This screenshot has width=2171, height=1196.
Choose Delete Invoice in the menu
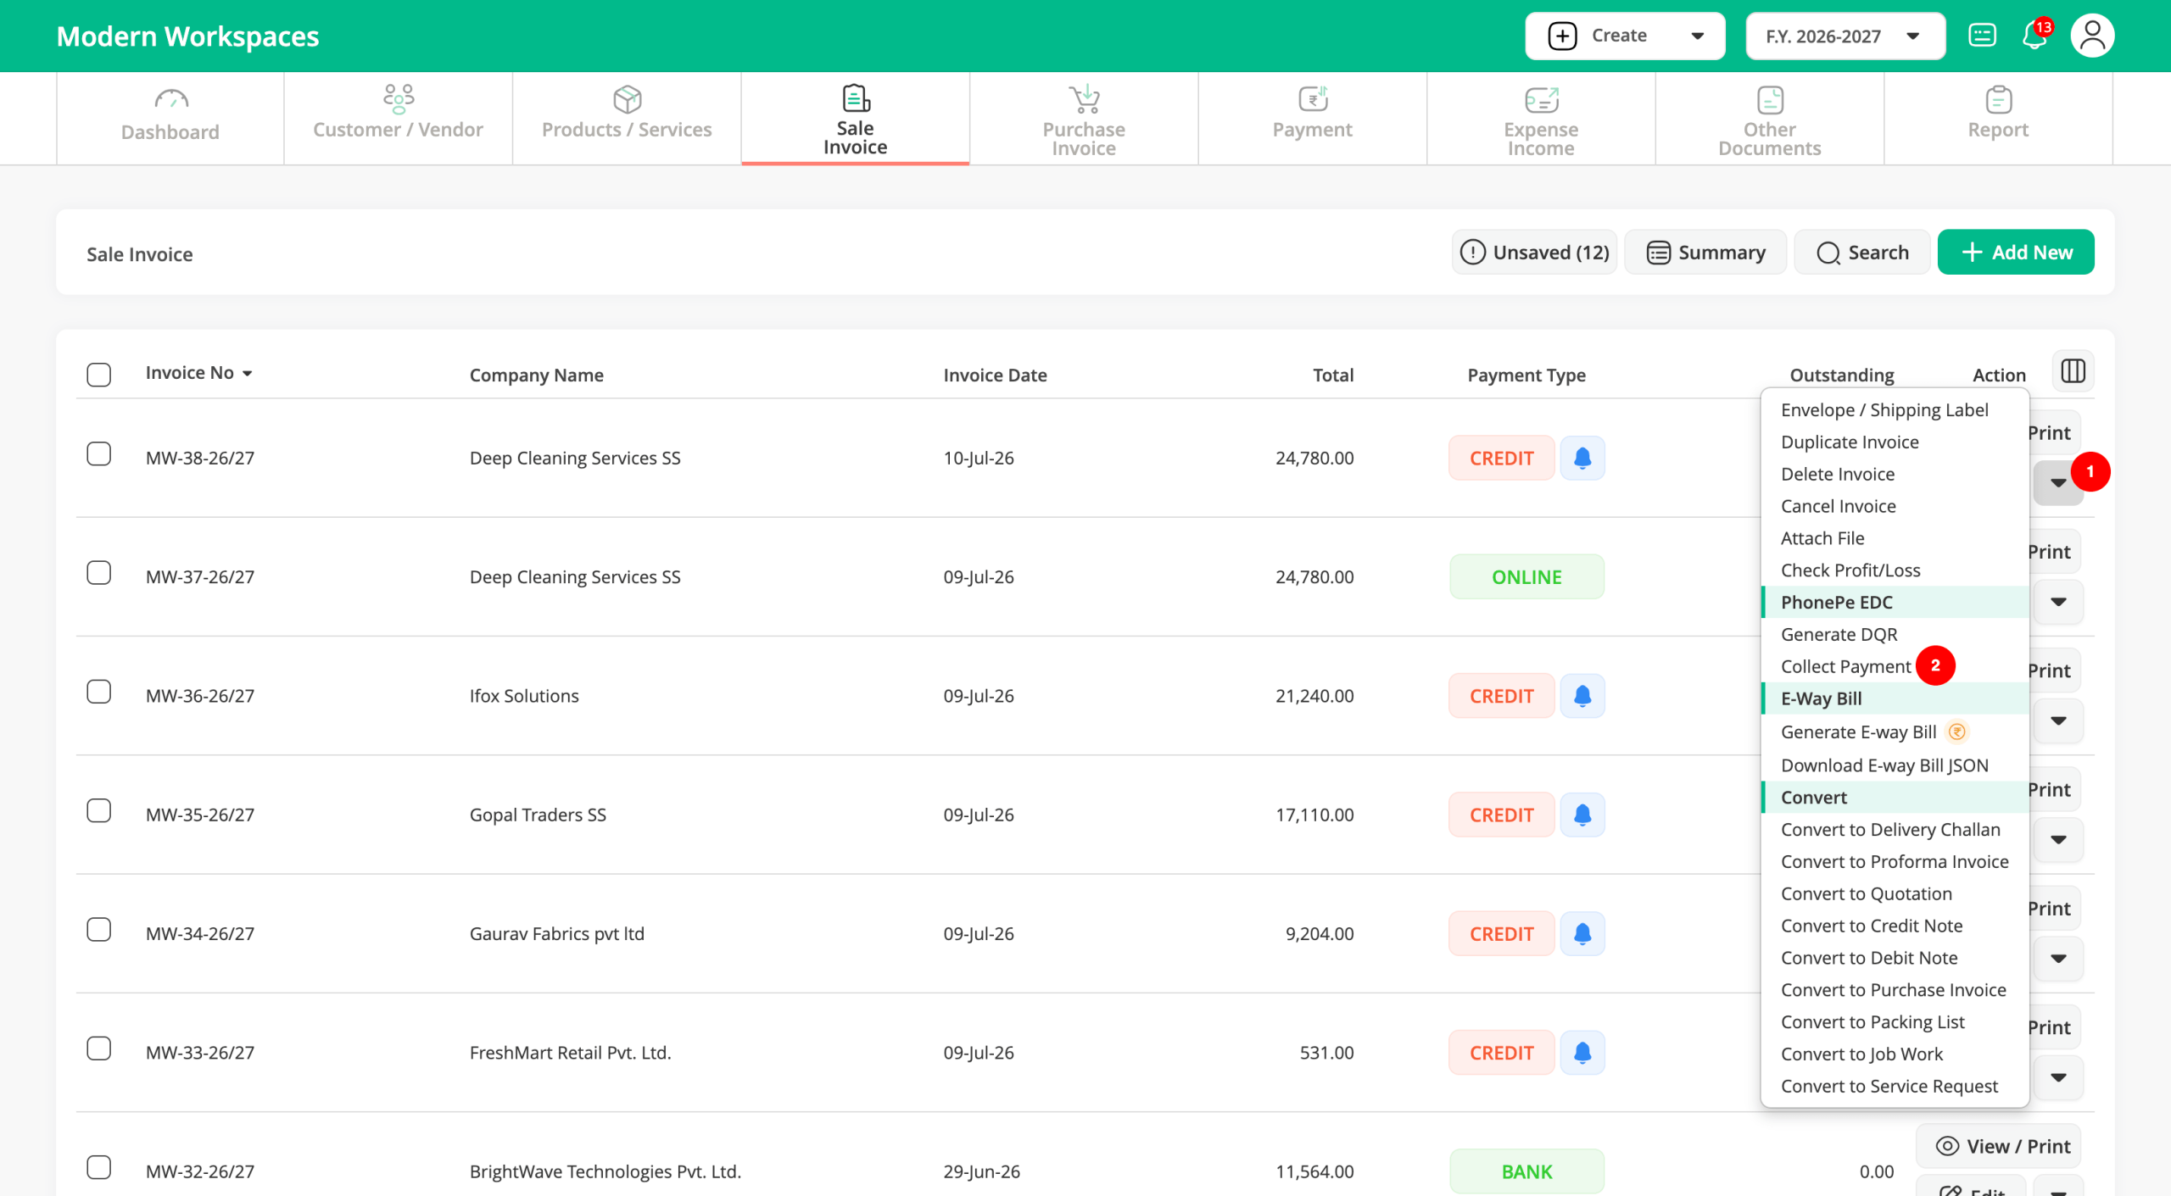(x=1895, y=474)
